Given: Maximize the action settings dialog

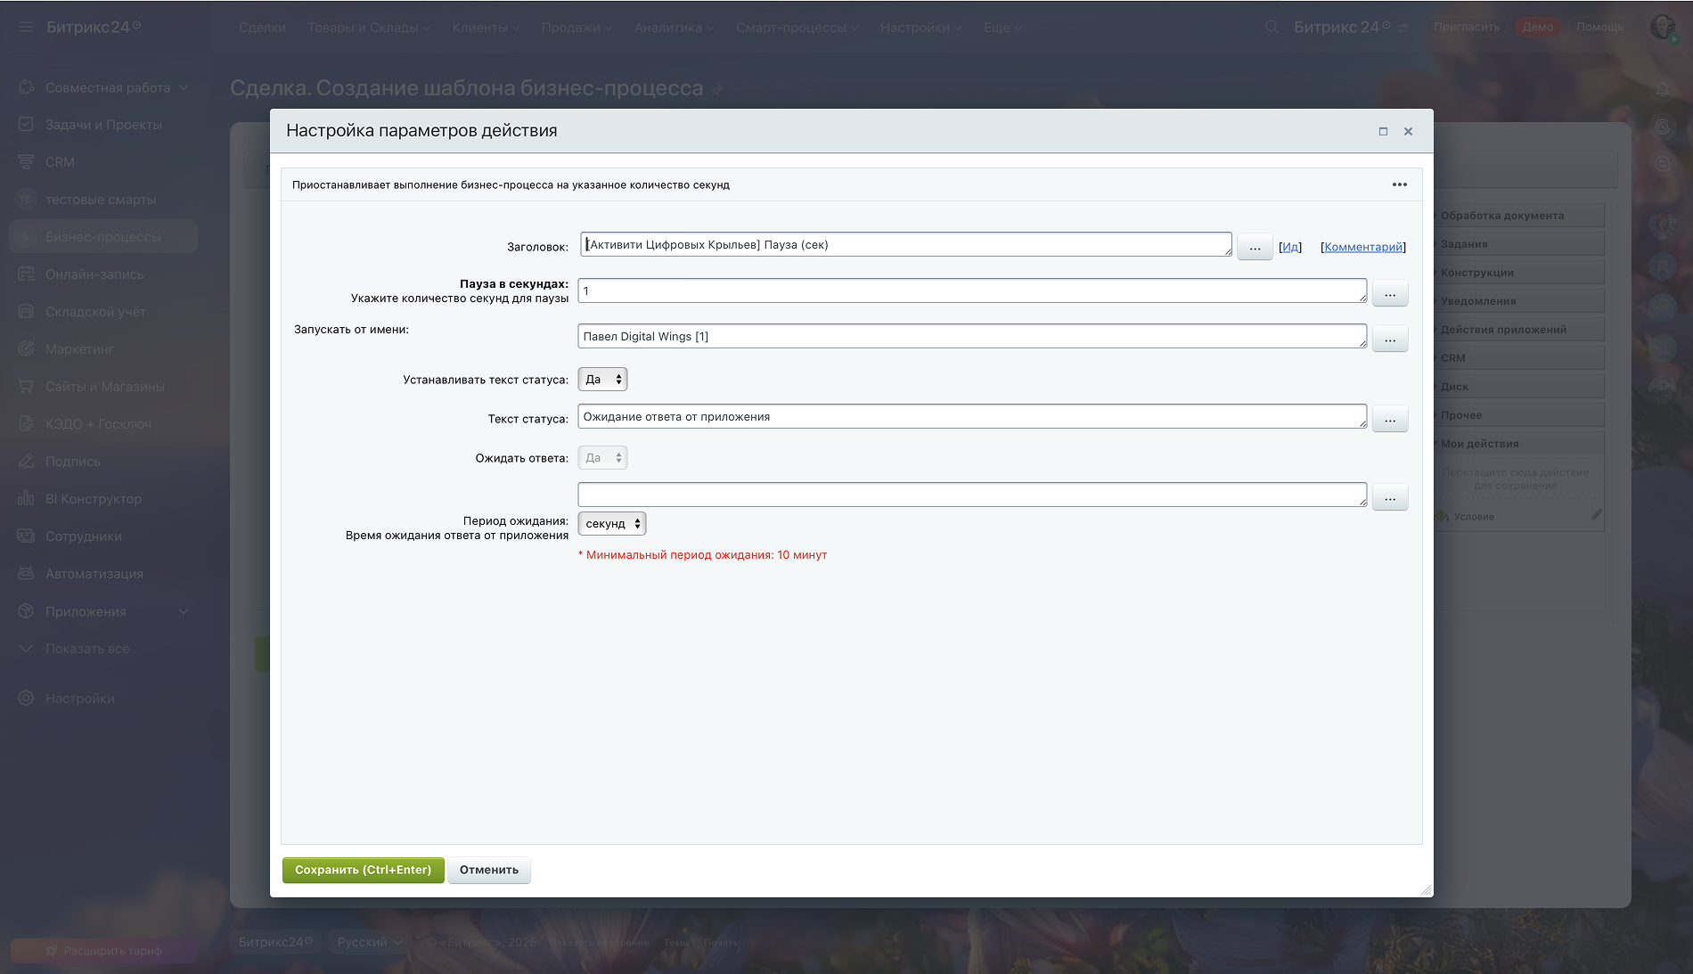Looking at the screenshot, I should coord(1383,131).
